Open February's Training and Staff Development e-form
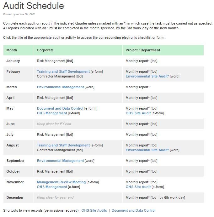Viewport: 214px width, 217px height. (x=63, y=71)
